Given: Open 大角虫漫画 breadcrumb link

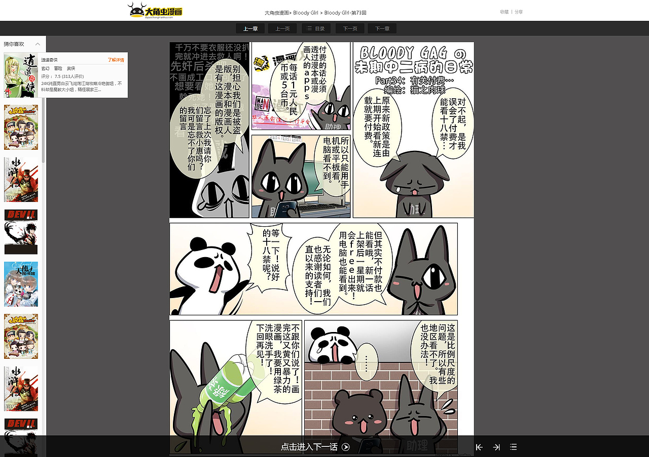Looking at the screenshot, I should tap(277, 13).
